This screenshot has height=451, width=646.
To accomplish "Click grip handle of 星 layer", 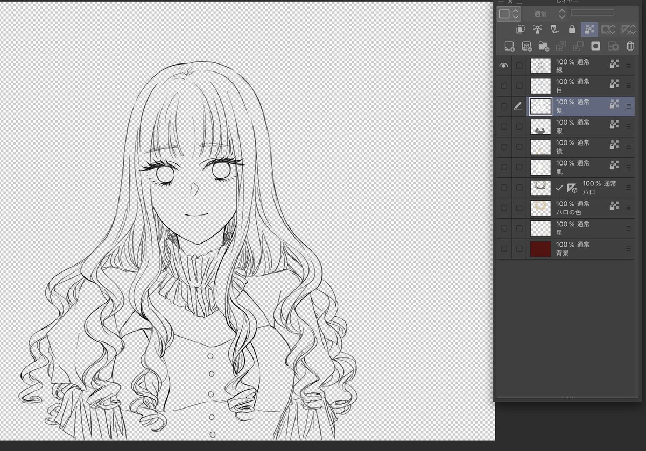I will coord(628,228).
